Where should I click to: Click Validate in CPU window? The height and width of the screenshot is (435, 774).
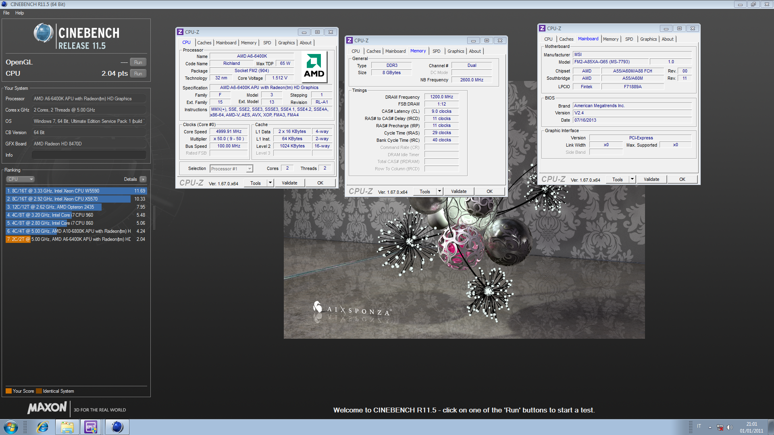[x=289, y=183]
